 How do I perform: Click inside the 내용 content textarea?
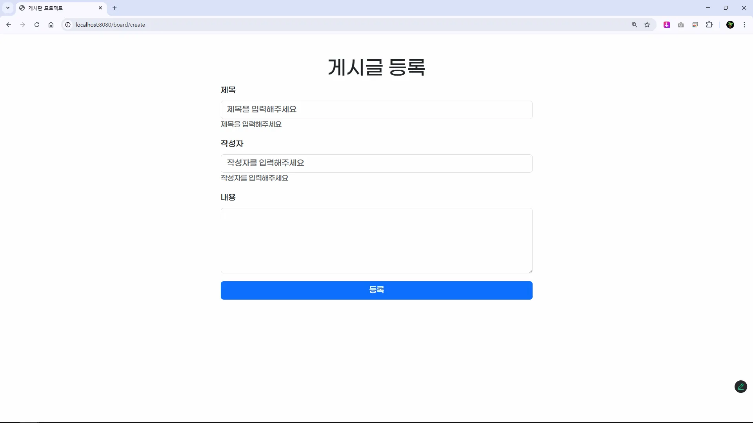pyautogui.click(x=376, y=240)
